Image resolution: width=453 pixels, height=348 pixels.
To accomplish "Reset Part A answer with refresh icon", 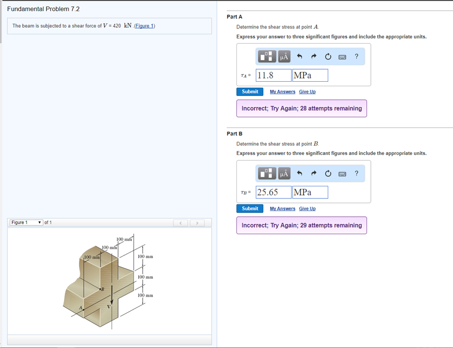I will tap(328, 57).
